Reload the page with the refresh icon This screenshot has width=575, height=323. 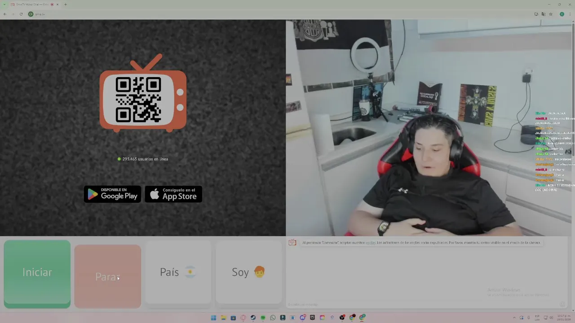[21, 14]
